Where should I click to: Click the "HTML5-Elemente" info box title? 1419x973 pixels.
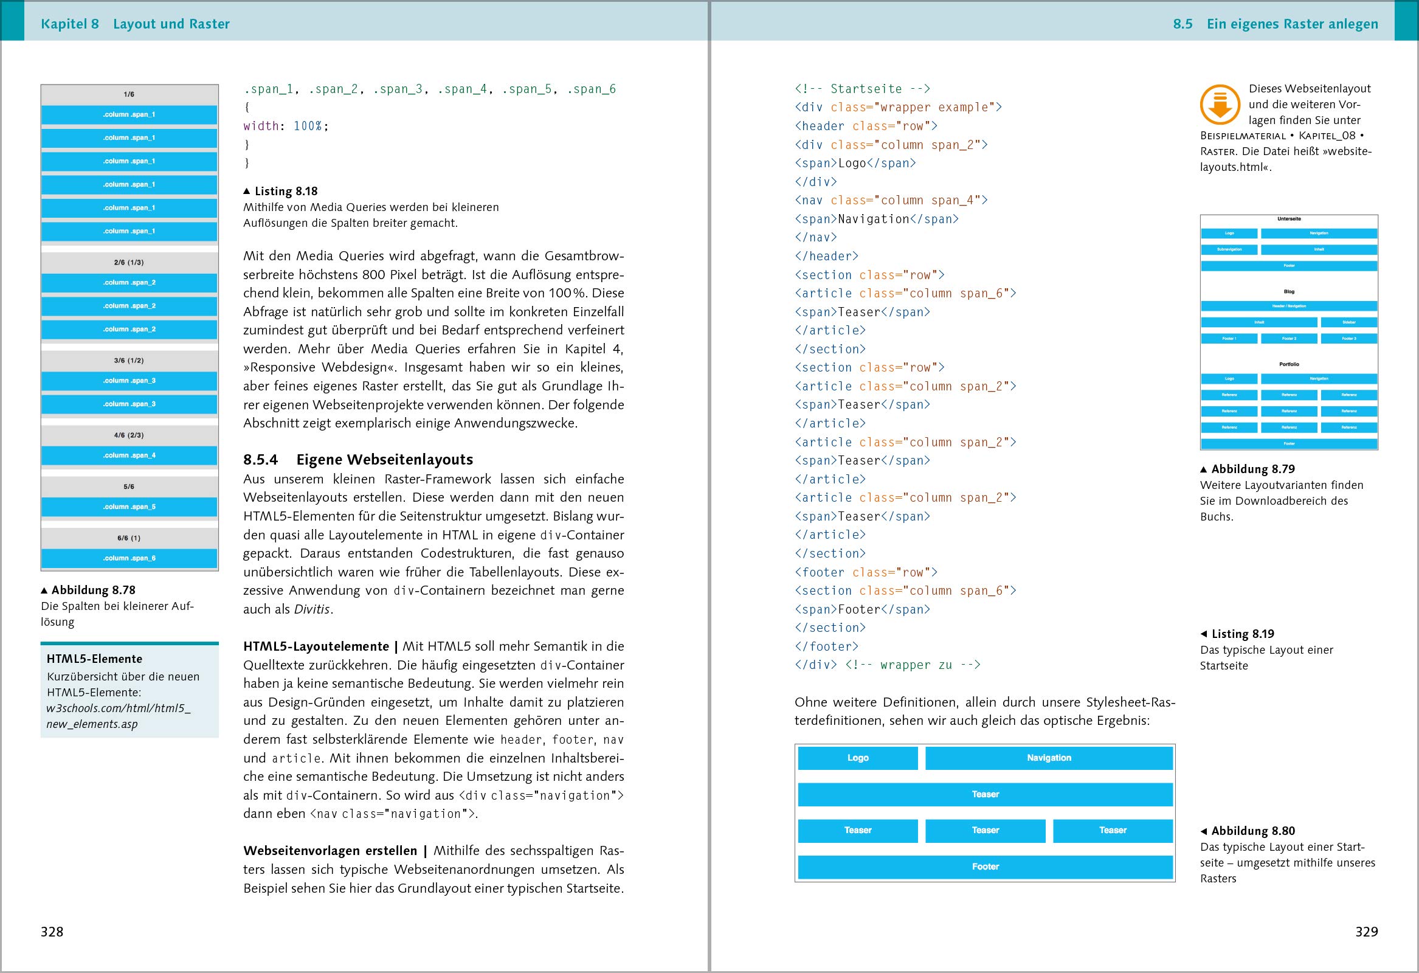coord(94,659)
